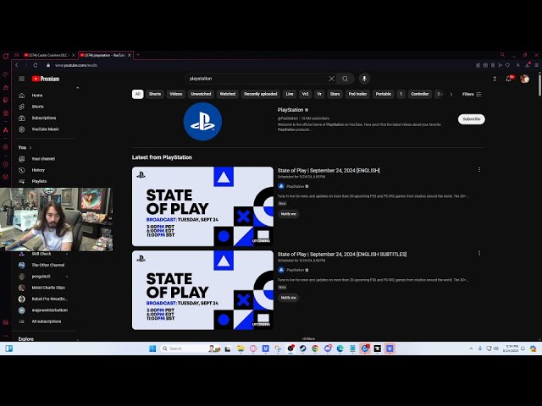Open State of Play [ENGLISH SUBTITLES] title

click(342, 254)
